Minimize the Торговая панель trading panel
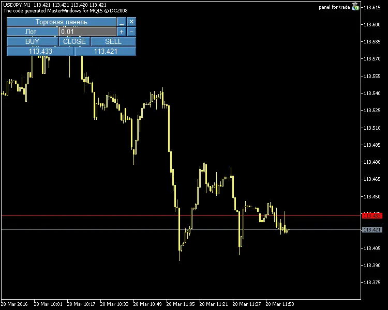The image size is (388, 310). [122, 22]
